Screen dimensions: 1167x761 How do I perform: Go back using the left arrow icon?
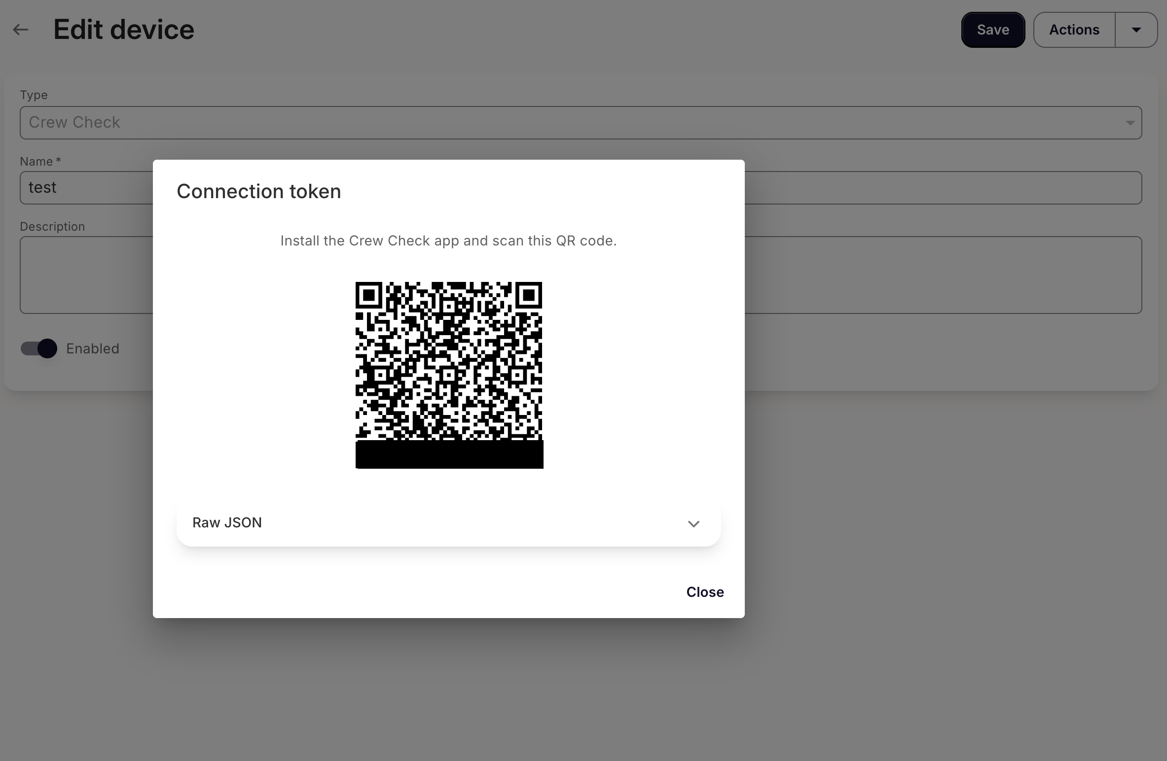point(21,30)
